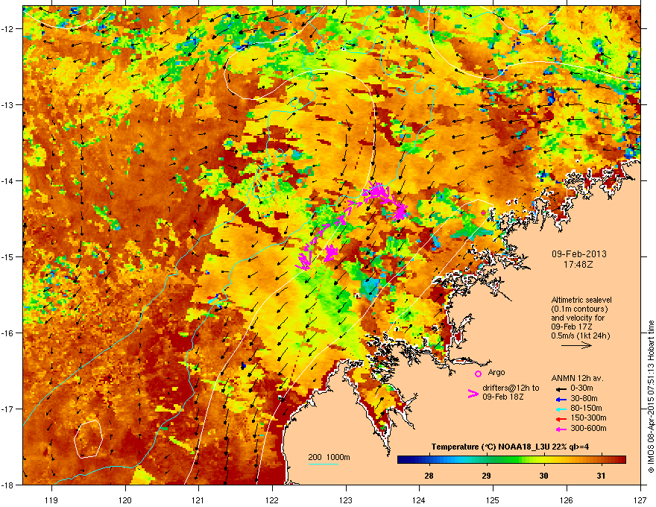Click the longitude axis label '125'
This screenshot has height=507, width=656.
(493, 500)
